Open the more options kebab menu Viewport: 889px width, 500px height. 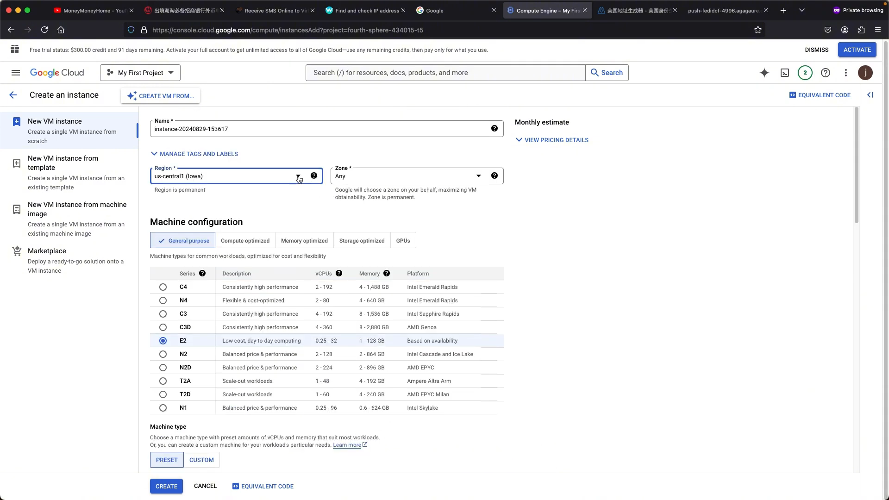pyautogui.click(x=846, y=73)
